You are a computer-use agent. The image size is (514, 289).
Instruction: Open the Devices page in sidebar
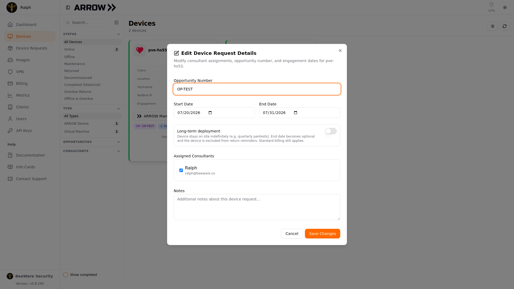(30, 36)
